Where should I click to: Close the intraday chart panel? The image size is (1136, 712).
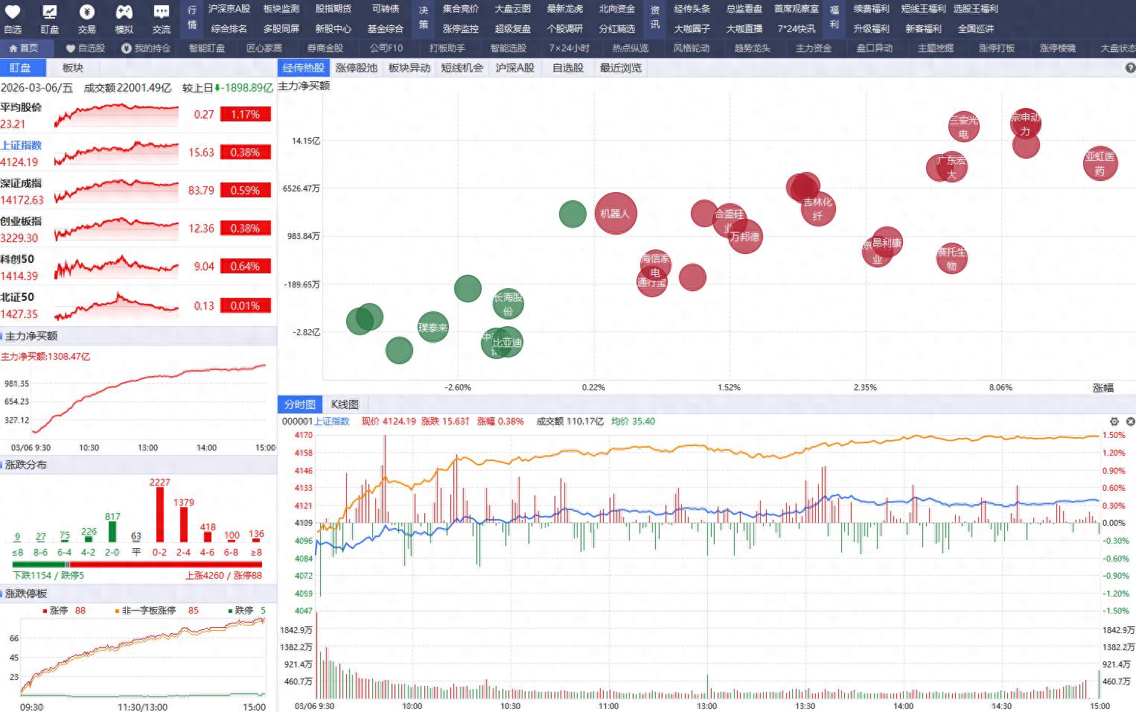[1130, 422]
